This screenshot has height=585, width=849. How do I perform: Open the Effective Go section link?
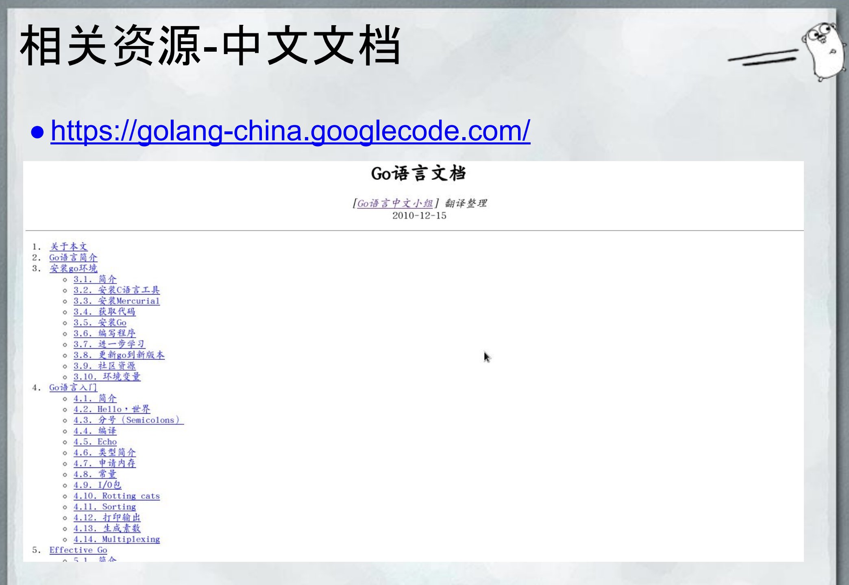tap(78, 550)
